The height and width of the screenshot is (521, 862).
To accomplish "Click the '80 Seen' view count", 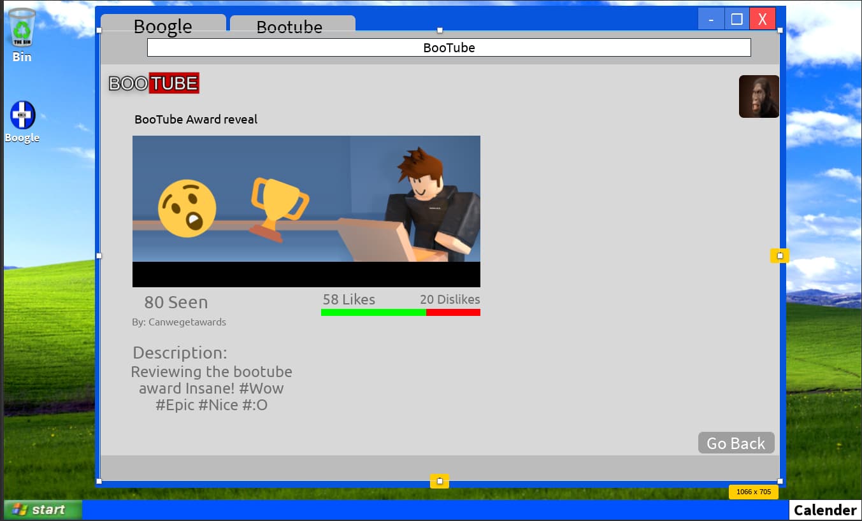I will tap(176, 303).
